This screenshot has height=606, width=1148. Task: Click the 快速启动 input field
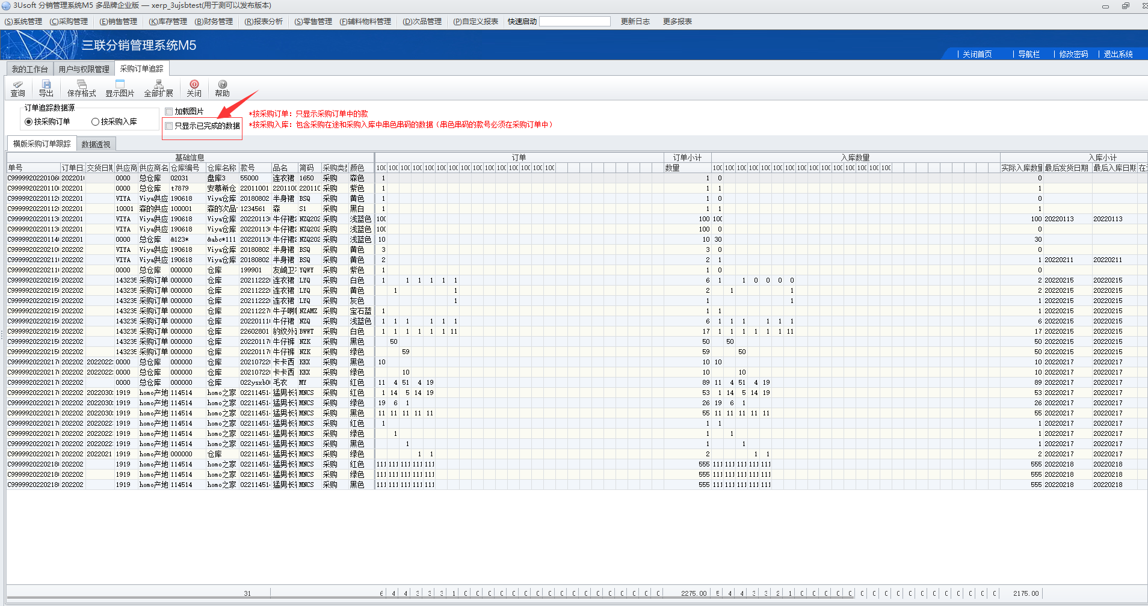[575, 22]
